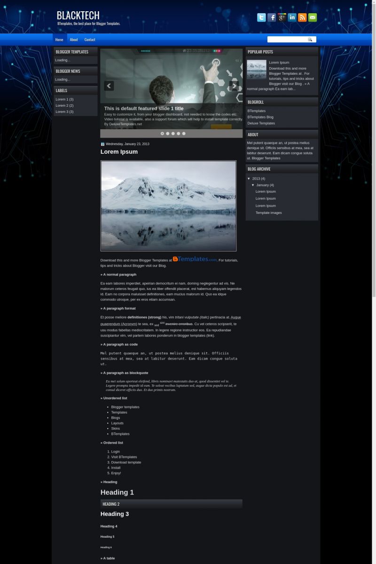The image size is (376, 564).
Task: Open the Twitter social icon
Action: point(261,17)
